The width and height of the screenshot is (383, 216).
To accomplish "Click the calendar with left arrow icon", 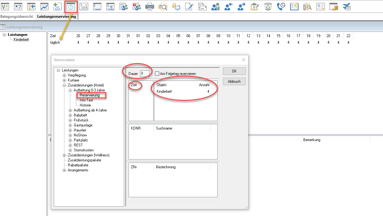I will pos(31,6).
